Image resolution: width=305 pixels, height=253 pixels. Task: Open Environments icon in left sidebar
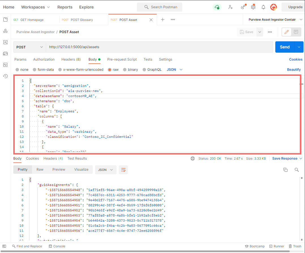click(5, 42)
